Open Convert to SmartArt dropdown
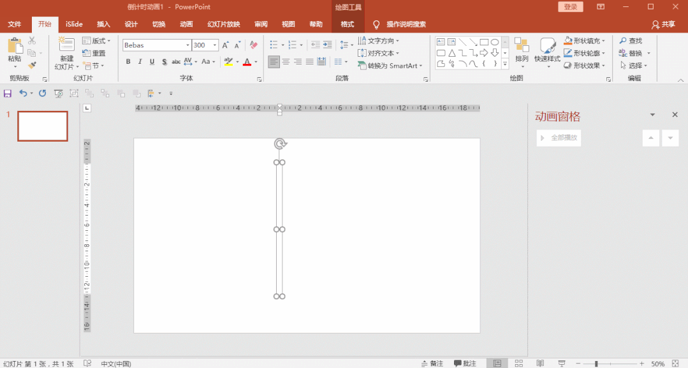 (390, 66)
